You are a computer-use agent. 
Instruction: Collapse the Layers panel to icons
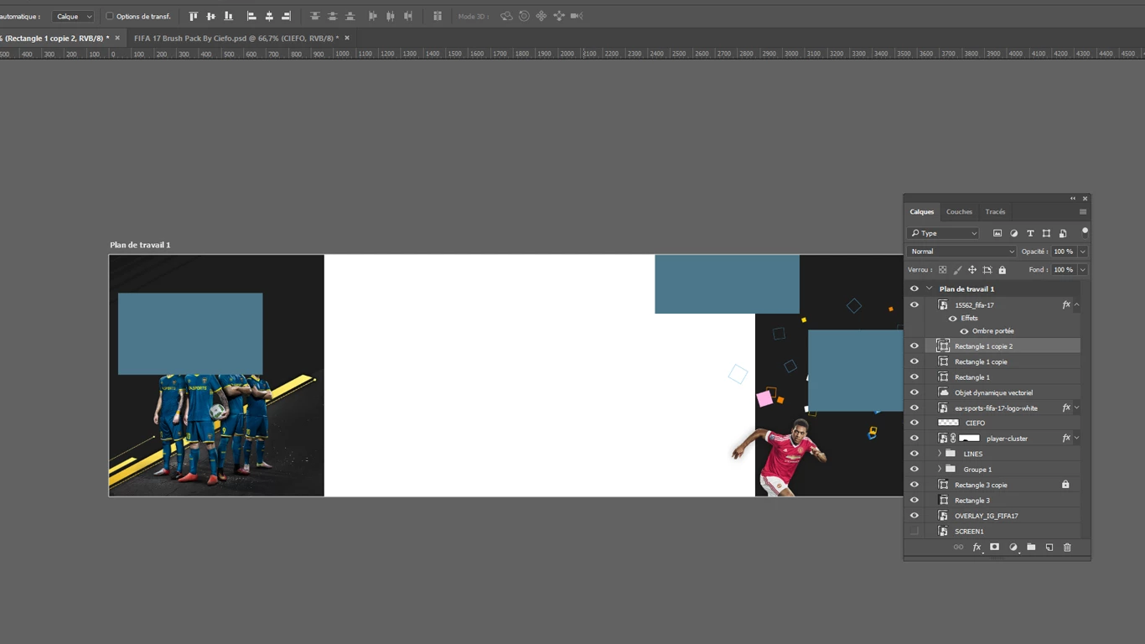click(1073, 199)
